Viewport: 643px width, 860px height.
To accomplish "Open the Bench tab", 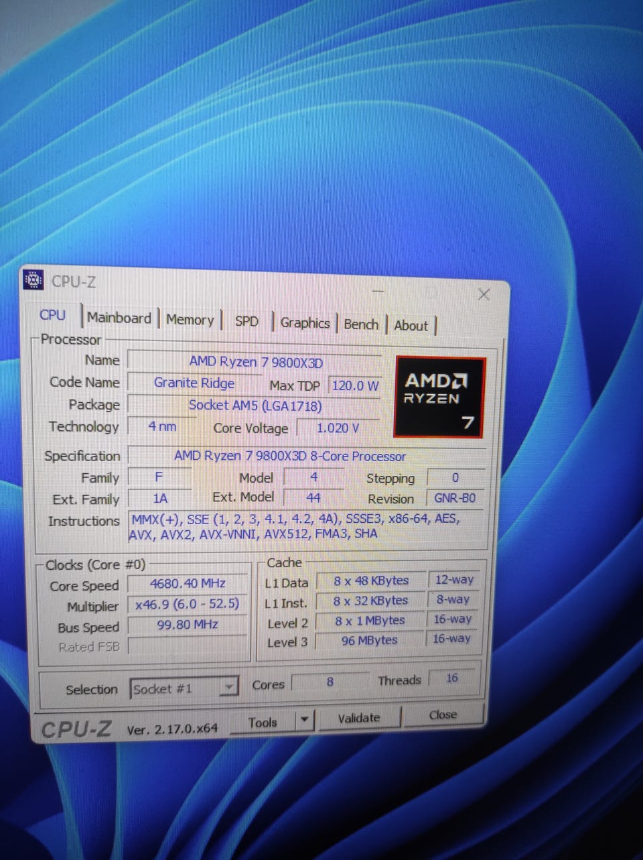I will click(361, 324).
